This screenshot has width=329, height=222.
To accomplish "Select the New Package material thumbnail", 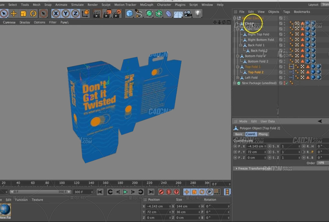I will pos(5,210).
